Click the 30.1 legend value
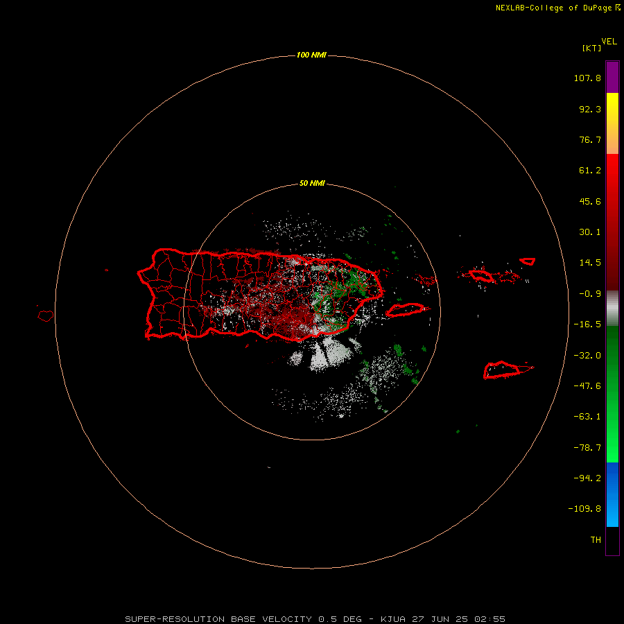Image resolution: width=624 pixels, height=624 pixels. click(x=590, y=232)
